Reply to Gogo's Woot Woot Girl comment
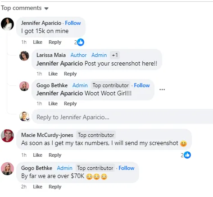The height and width of the screenshot is (197, 213). pyautogui.click(x=70, y=103)
